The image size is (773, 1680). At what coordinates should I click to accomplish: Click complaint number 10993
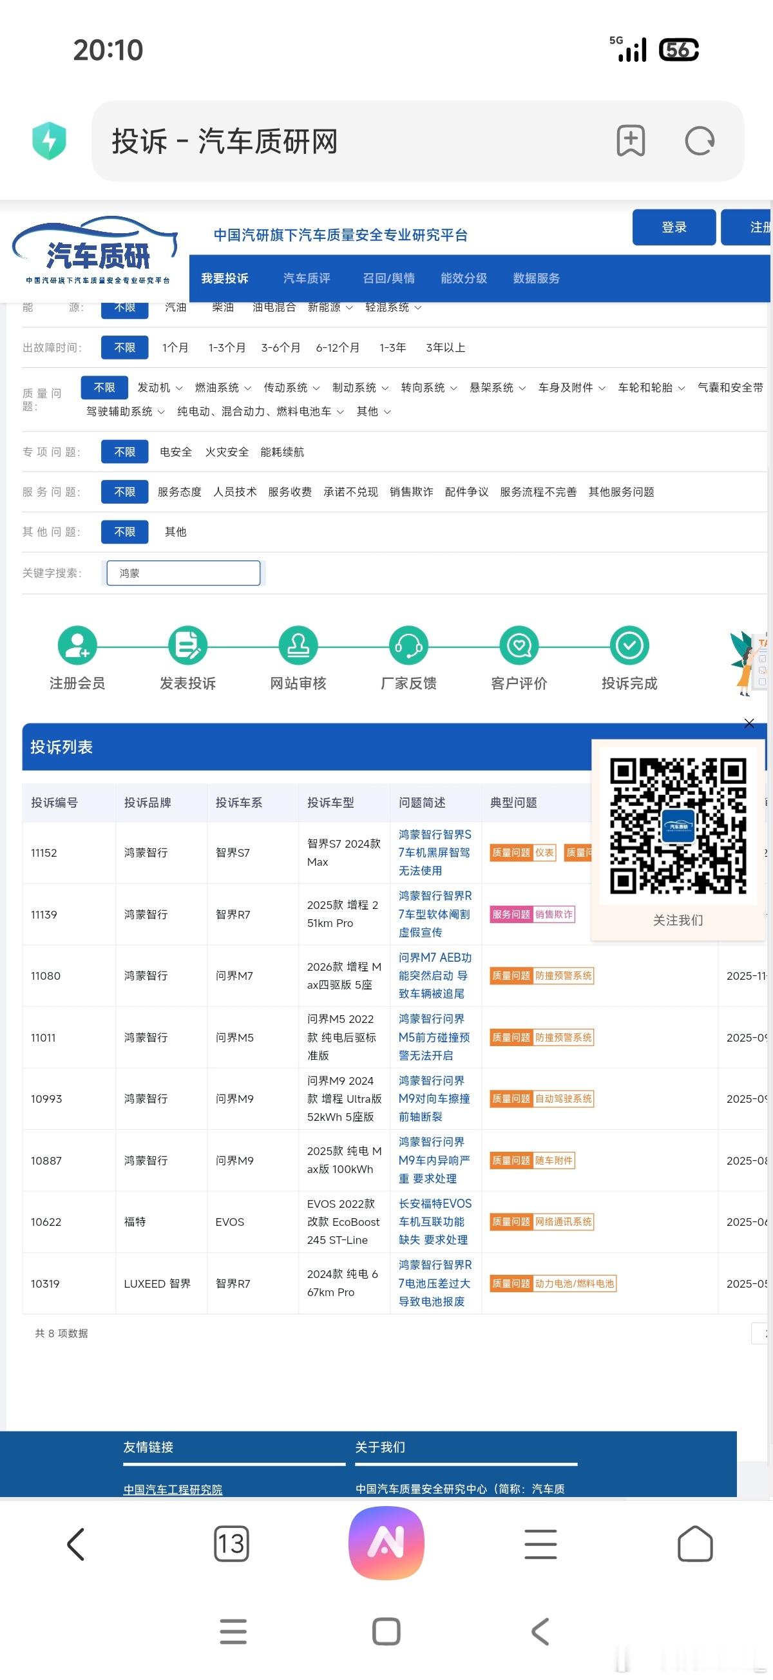46,1099
